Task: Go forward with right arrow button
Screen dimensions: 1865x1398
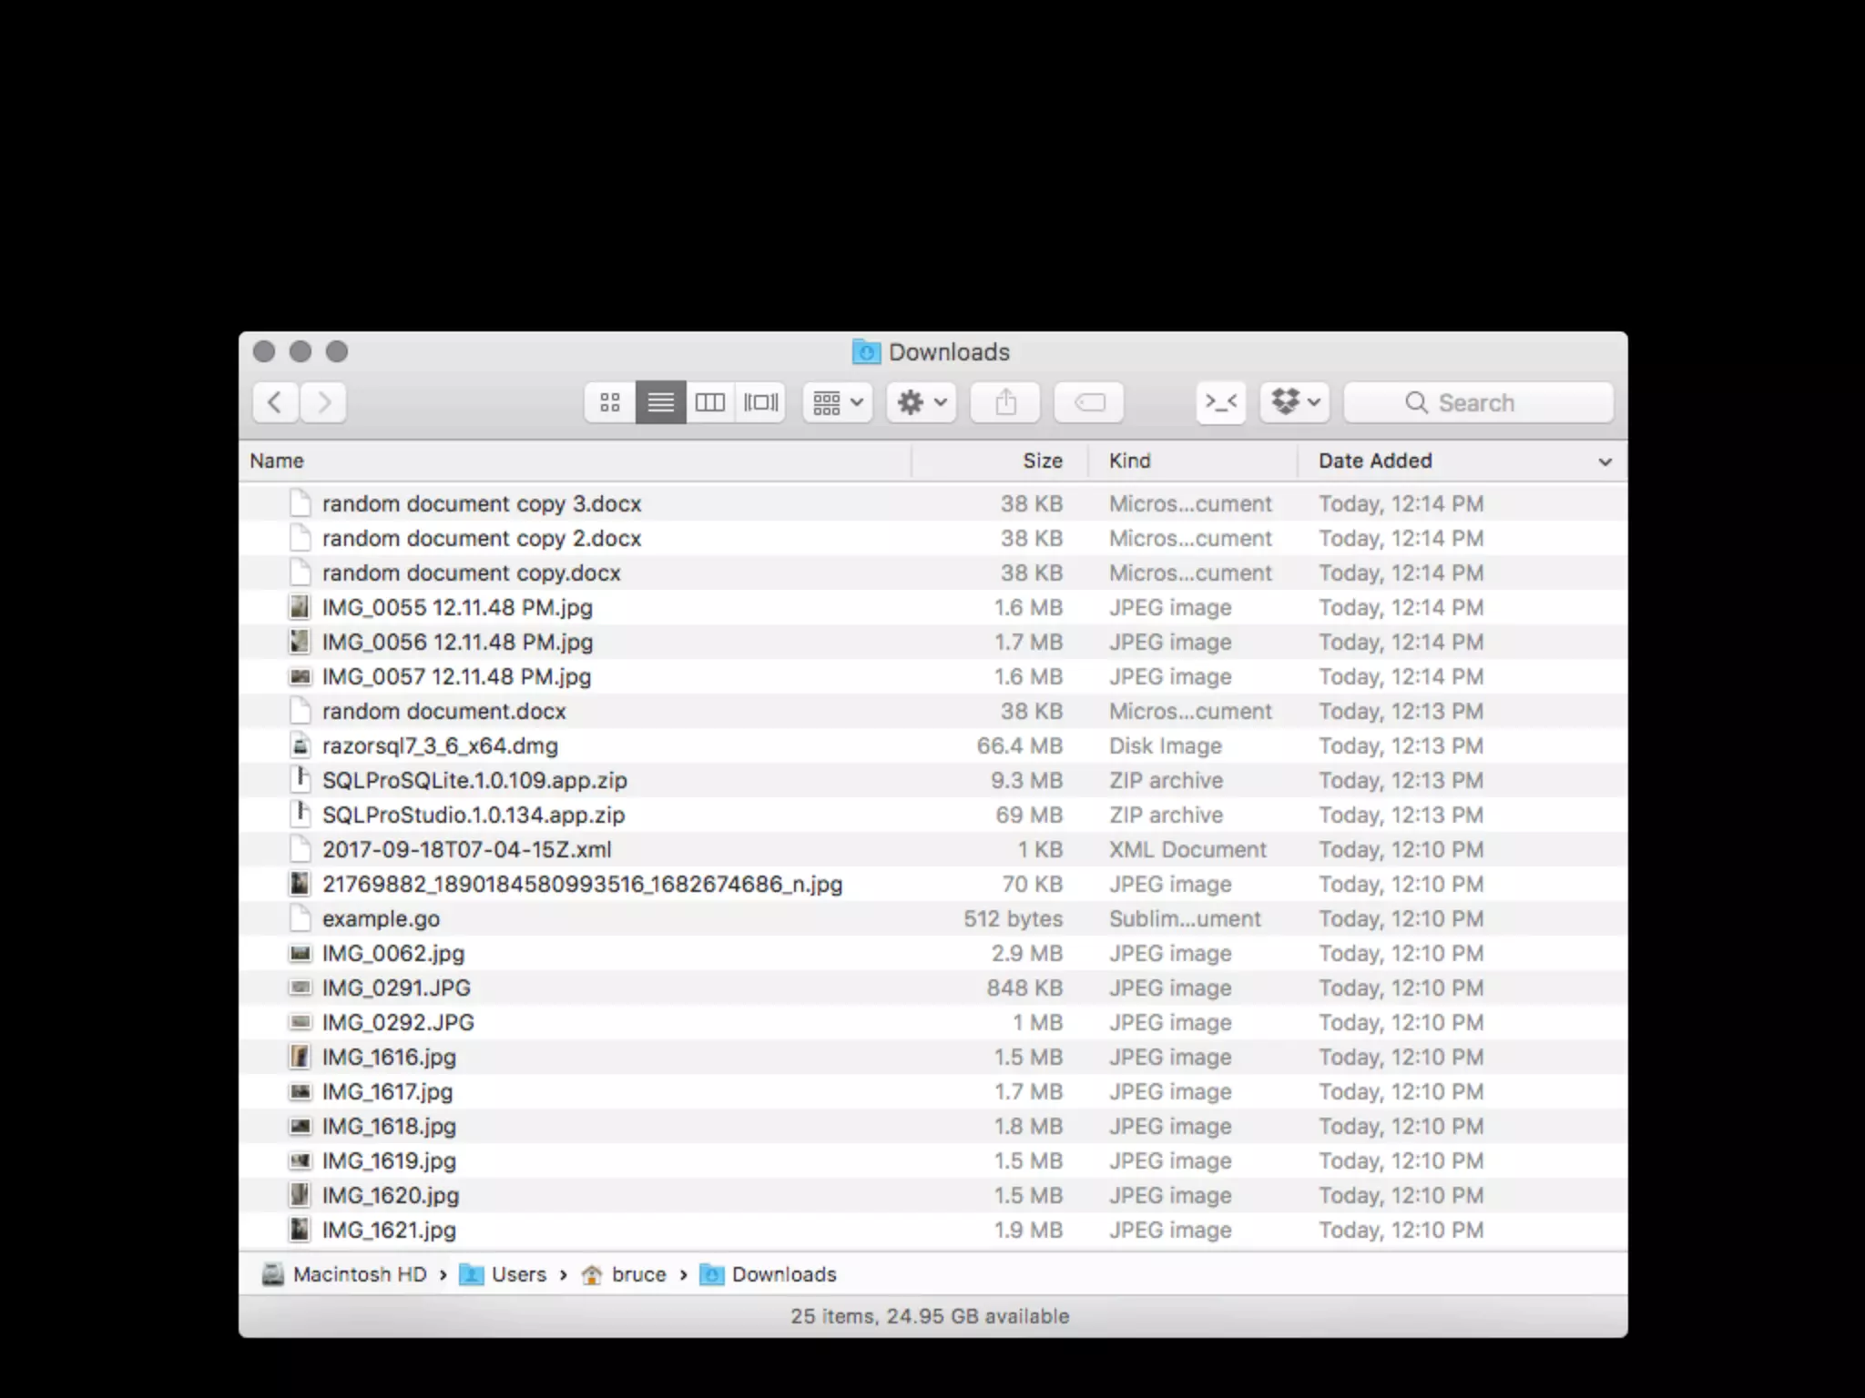Action: [323, 402]
